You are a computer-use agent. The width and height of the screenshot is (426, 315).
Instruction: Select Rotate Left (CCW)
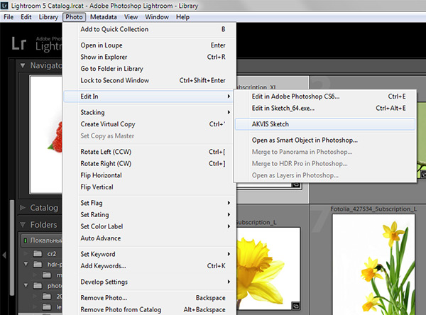point(149,152)
